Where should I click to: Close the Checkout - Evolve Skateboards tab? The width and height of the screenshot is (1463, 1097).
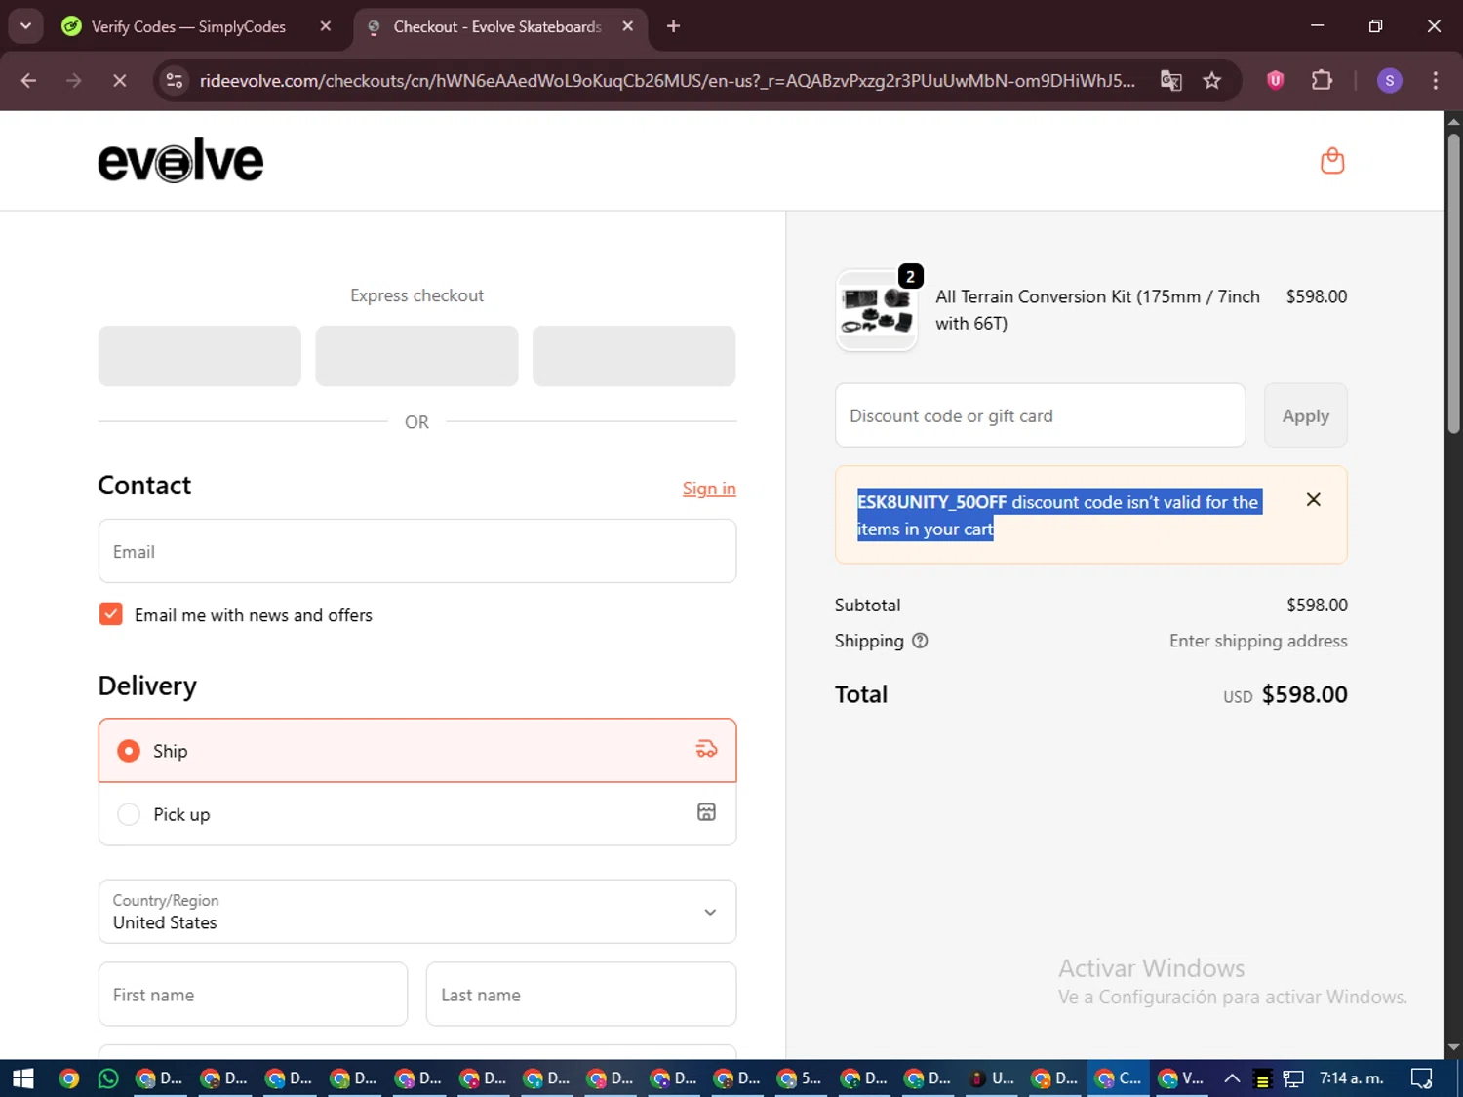(x=628, y=26)
